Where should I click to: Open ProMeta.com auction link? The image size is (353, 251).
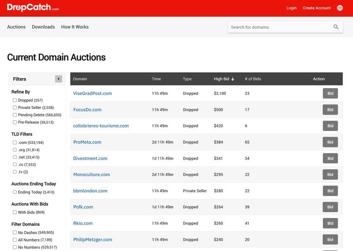click(x=87, y=142)
